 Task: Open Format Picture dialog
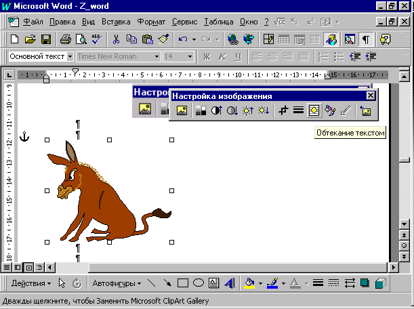tap(330, 110)
